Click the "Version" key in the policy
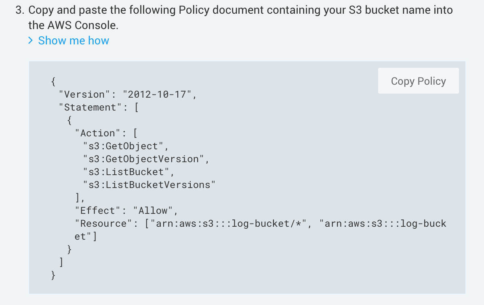Screen dimensions: 484x305 (84, 94)
